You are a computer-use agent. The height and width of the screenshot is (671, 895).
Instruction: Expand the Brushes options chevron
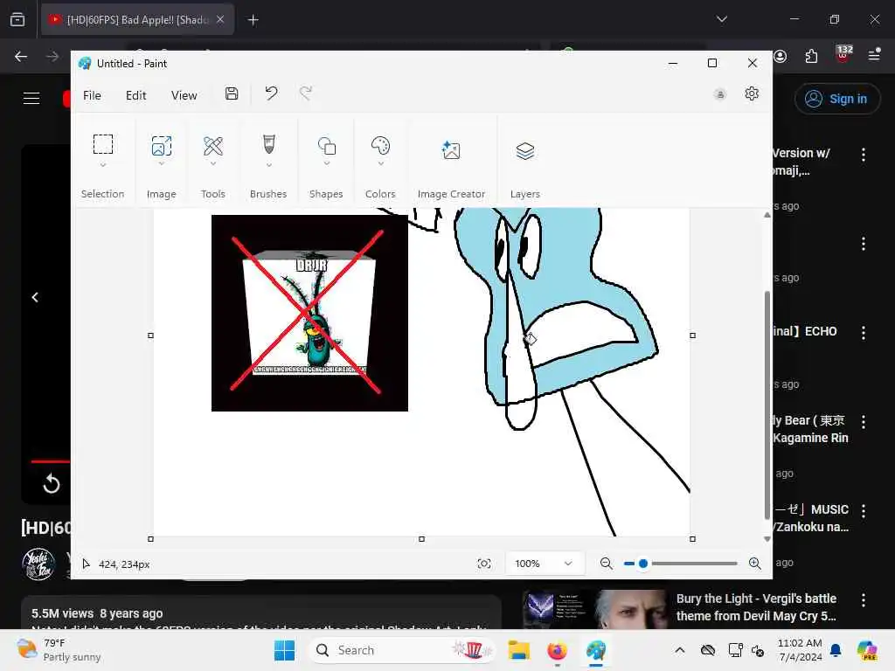coord(269,165)
